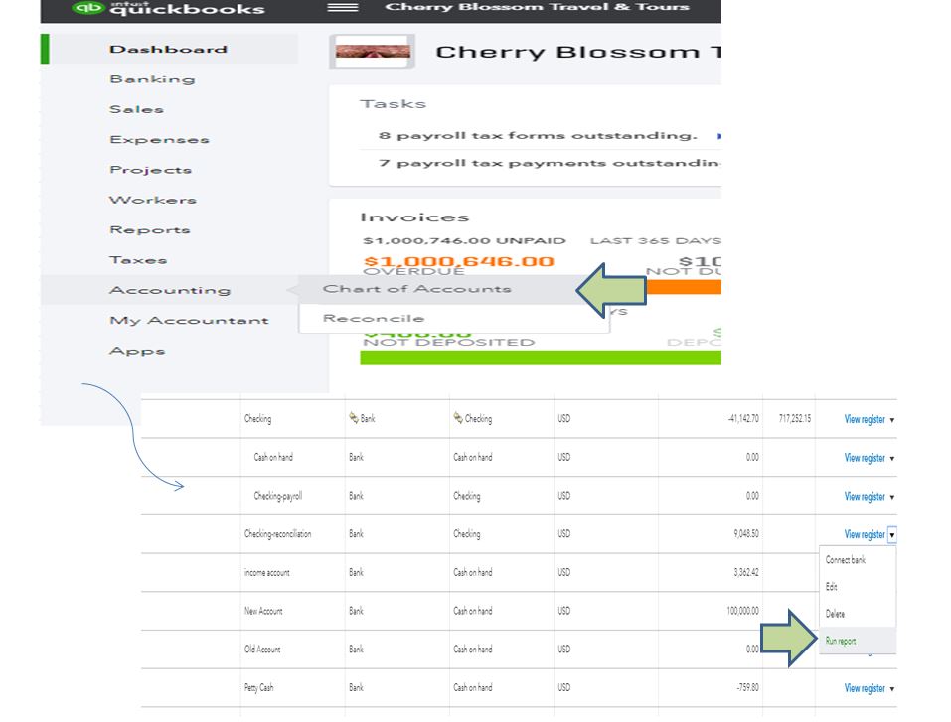Click the LAST 365 DAYS label

[x=656, y=240]
